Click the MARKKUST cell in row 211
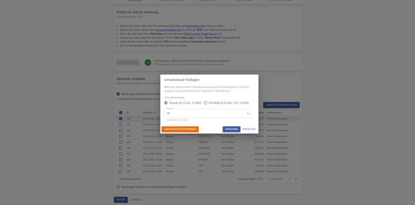This screenshot has height=205, width=415. coord(205,154)
